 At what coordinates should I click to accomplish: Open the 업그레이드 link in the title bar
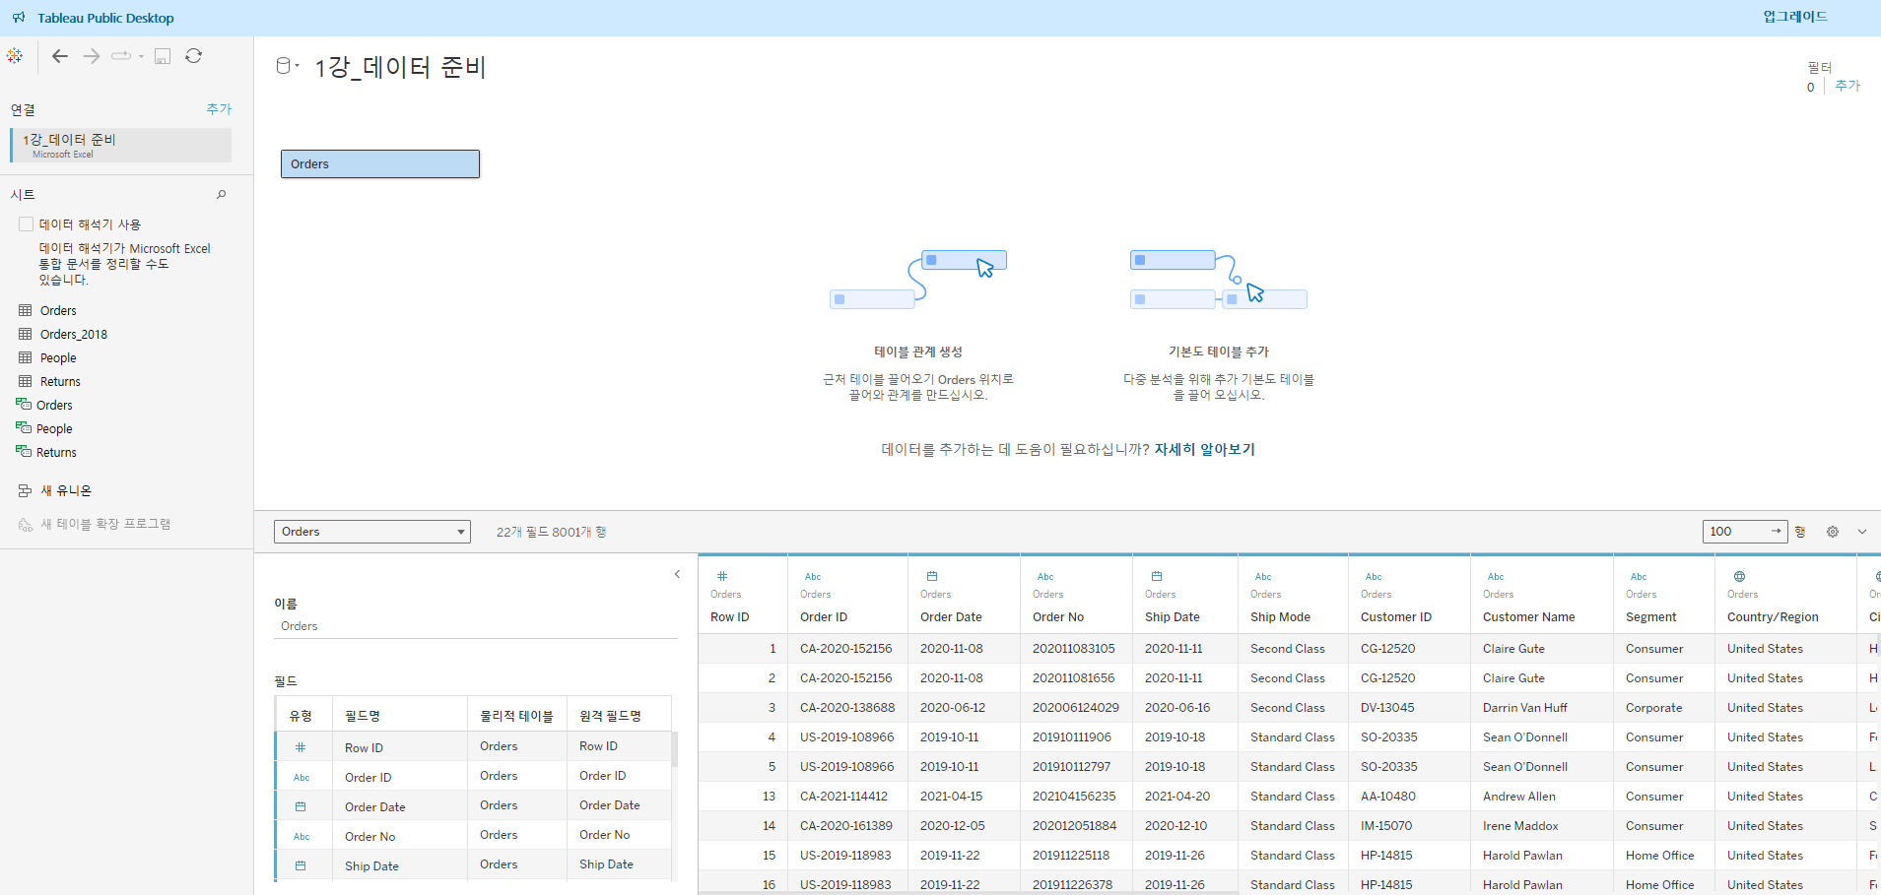click(1795, 17)
